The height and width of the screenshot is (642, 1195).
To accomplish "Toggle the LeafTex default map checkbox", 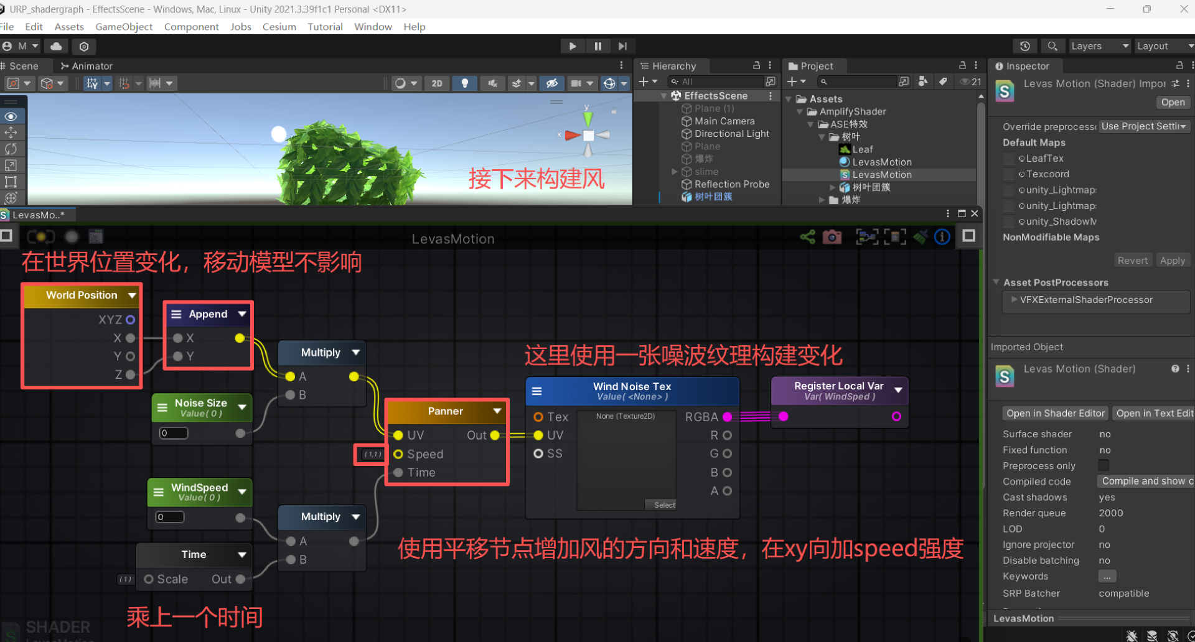I will tap(1009, 159).
